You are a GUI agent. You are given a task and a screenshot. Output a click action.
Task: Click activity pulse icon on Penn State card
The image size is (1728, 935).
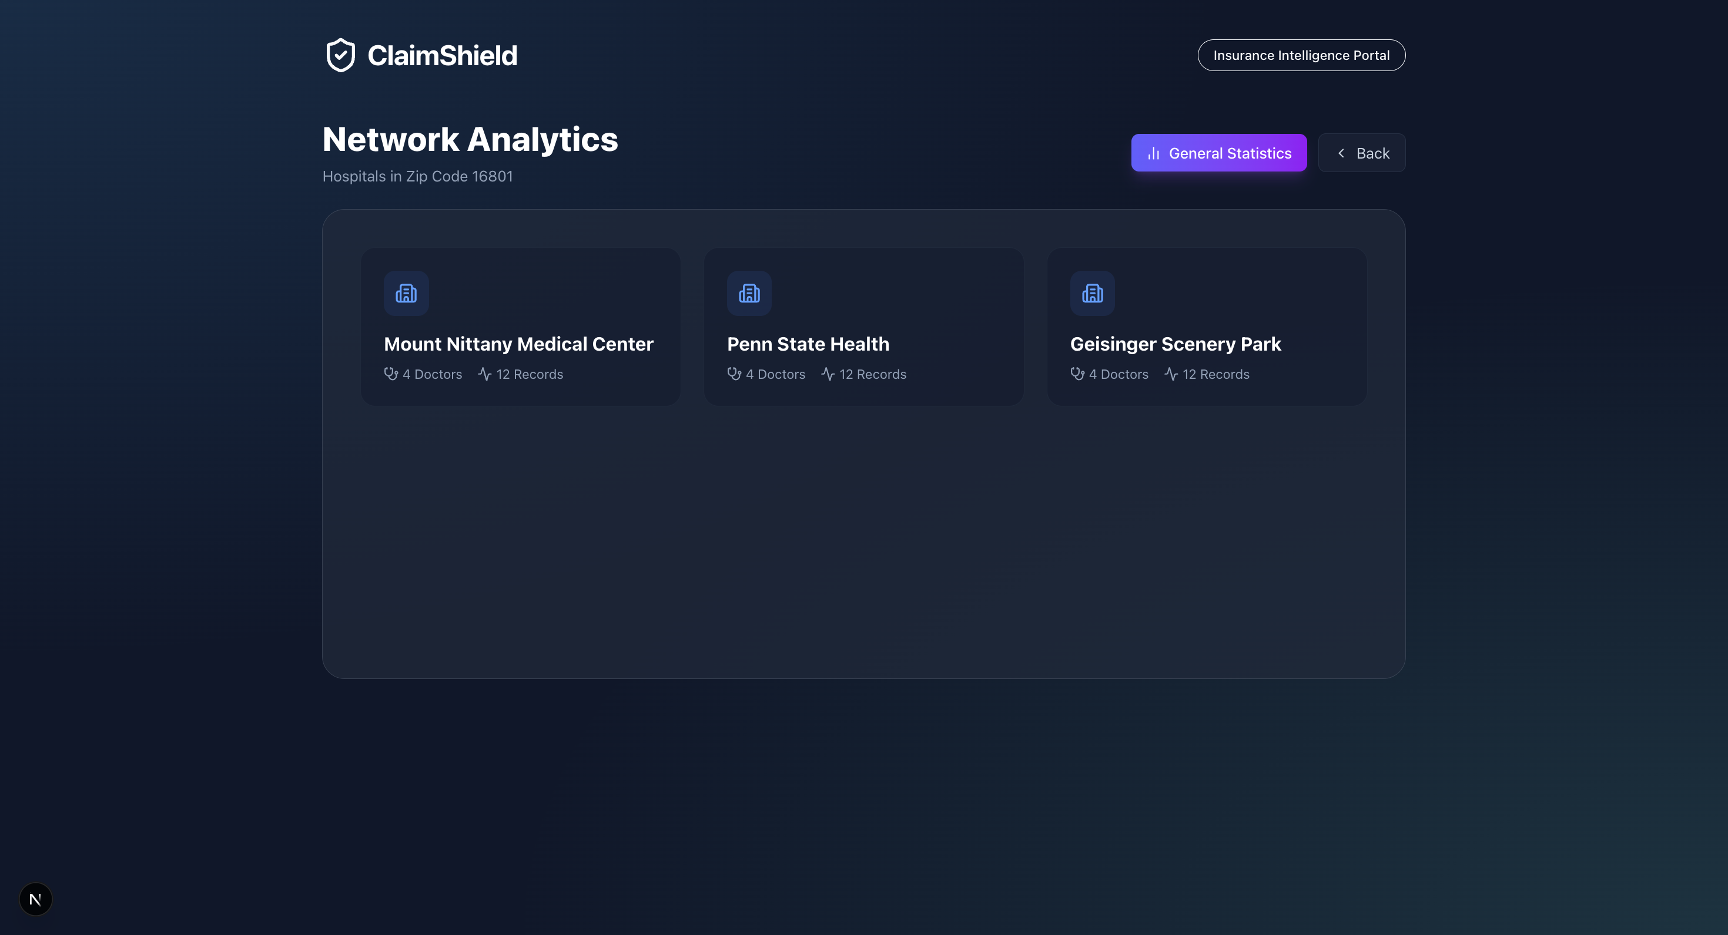point(828,374)
